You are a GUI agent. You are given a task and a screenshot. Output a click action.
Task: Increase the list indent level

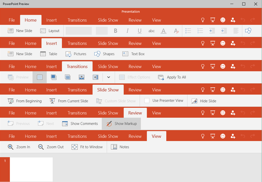[224, 31]
